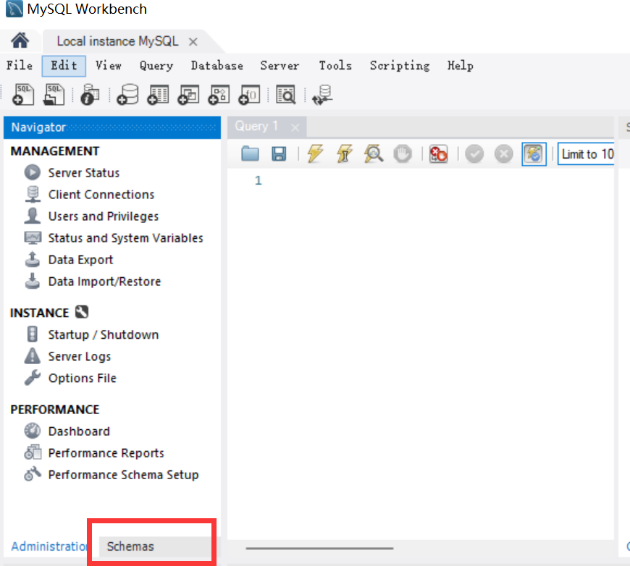
Task: Close the Local instance MySQL tab
Action: (x=193, y=42)
